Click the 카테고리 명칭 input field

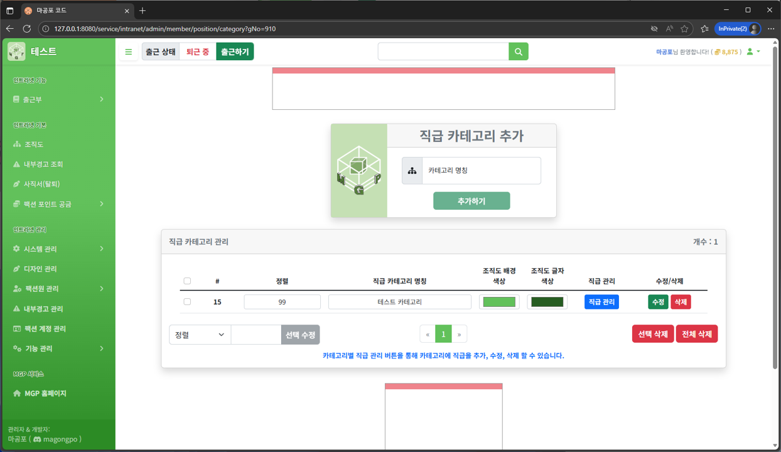point(480,170)
